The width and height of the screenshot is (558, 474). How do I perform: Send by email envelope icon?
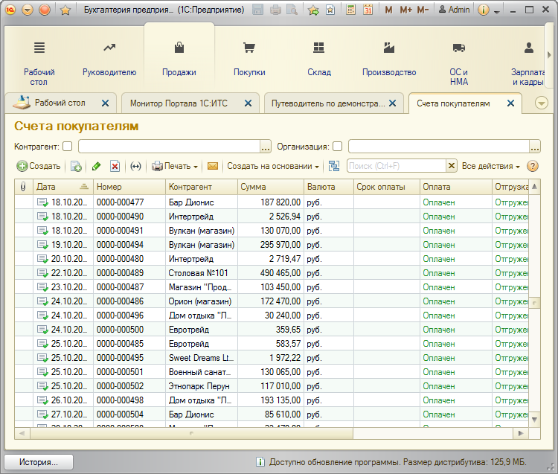pyautogui.click(x=213, y=166)
